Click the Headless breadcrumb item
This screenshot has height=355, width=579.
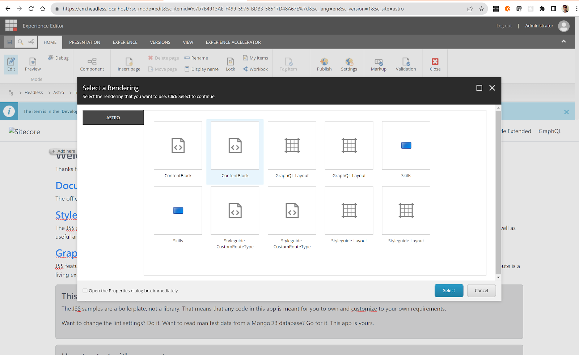tap(34, 93)
